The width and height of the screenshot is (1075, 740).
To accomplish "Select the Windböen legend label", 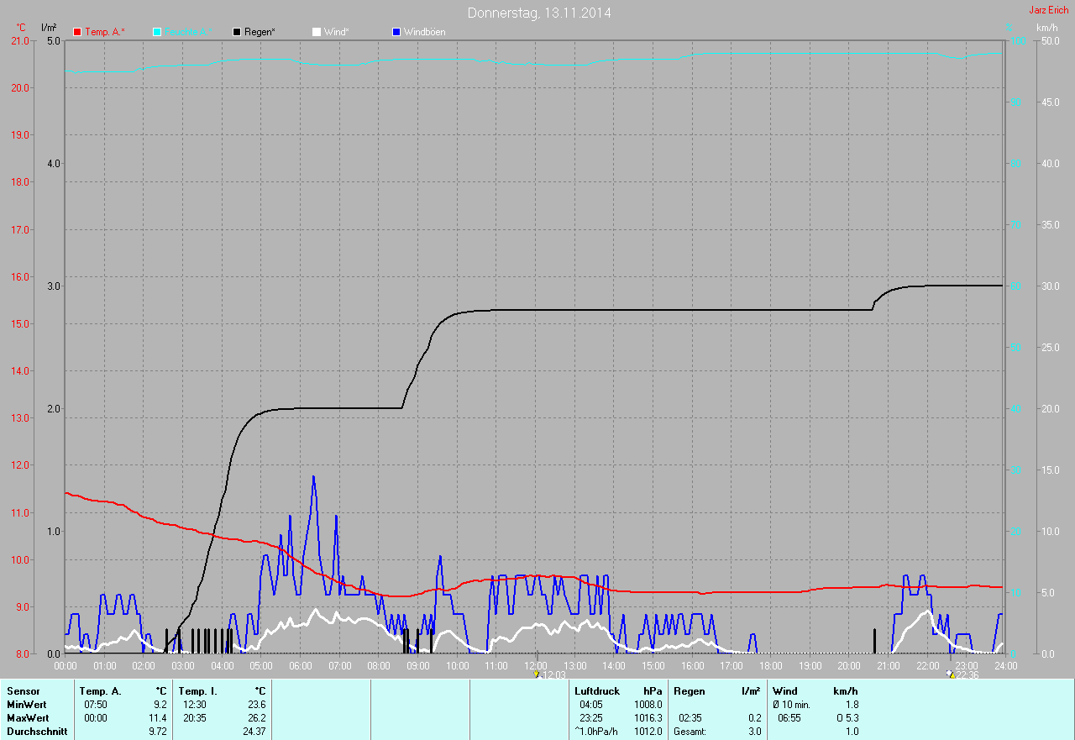I will [425, 32].
